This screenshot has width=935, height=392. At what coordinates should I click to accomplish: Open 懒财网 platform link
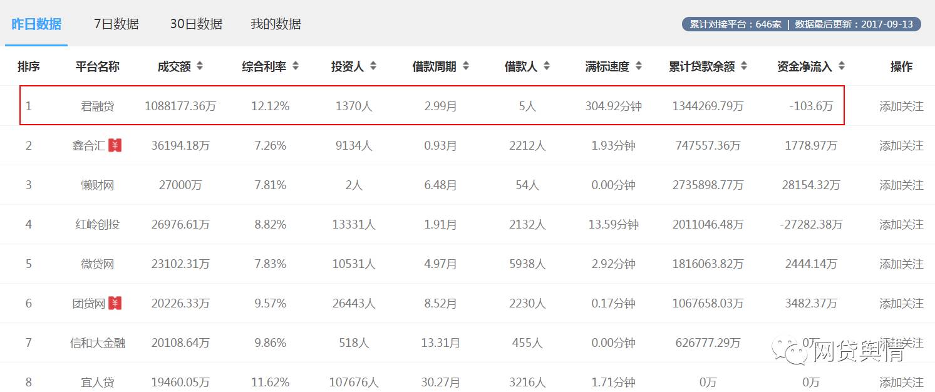pyautogui.click(x=98, y=185)
